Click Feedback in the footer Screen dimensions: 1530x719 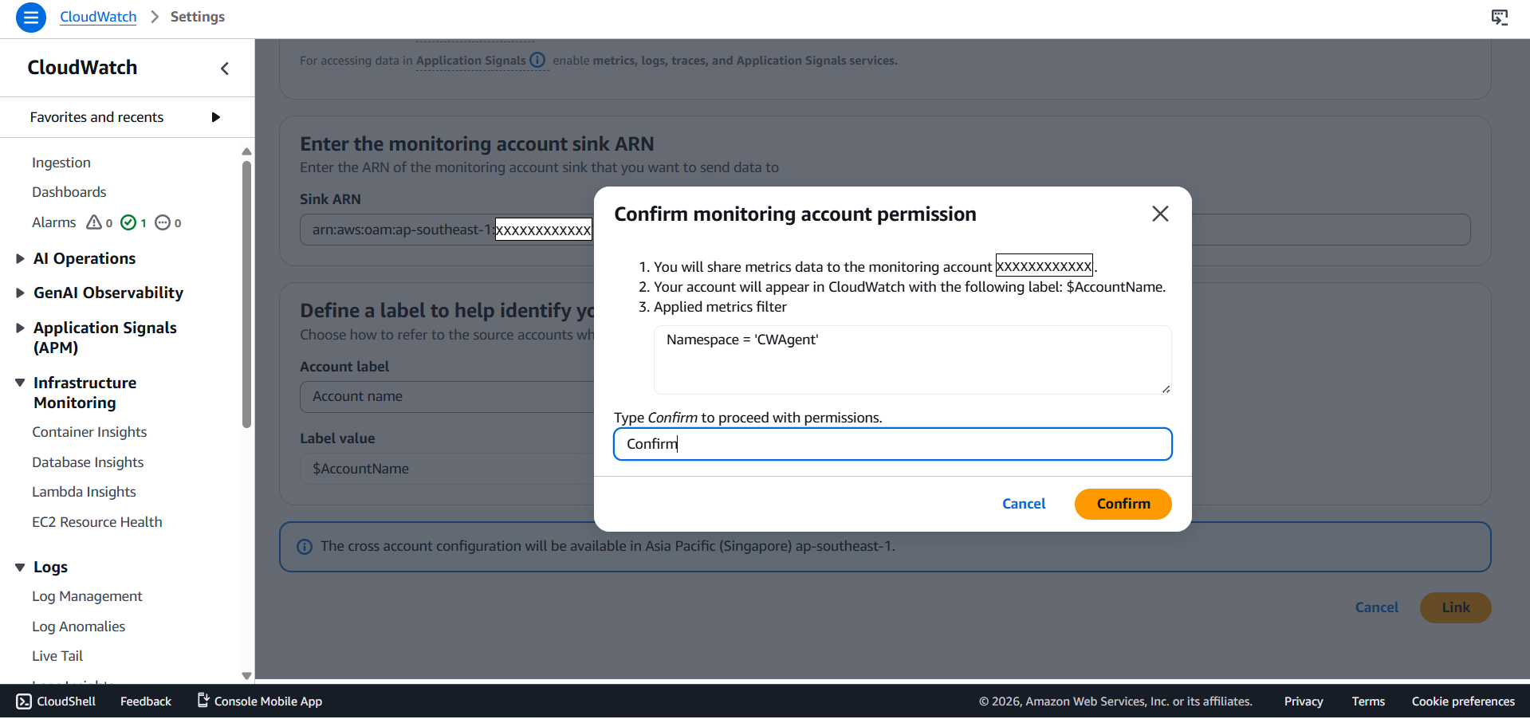[x=146, y=701]
